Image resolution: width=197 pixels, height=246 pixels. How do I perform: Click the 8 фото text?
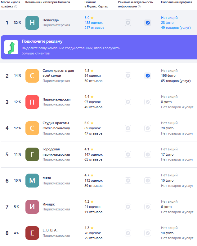coord(166,102)
